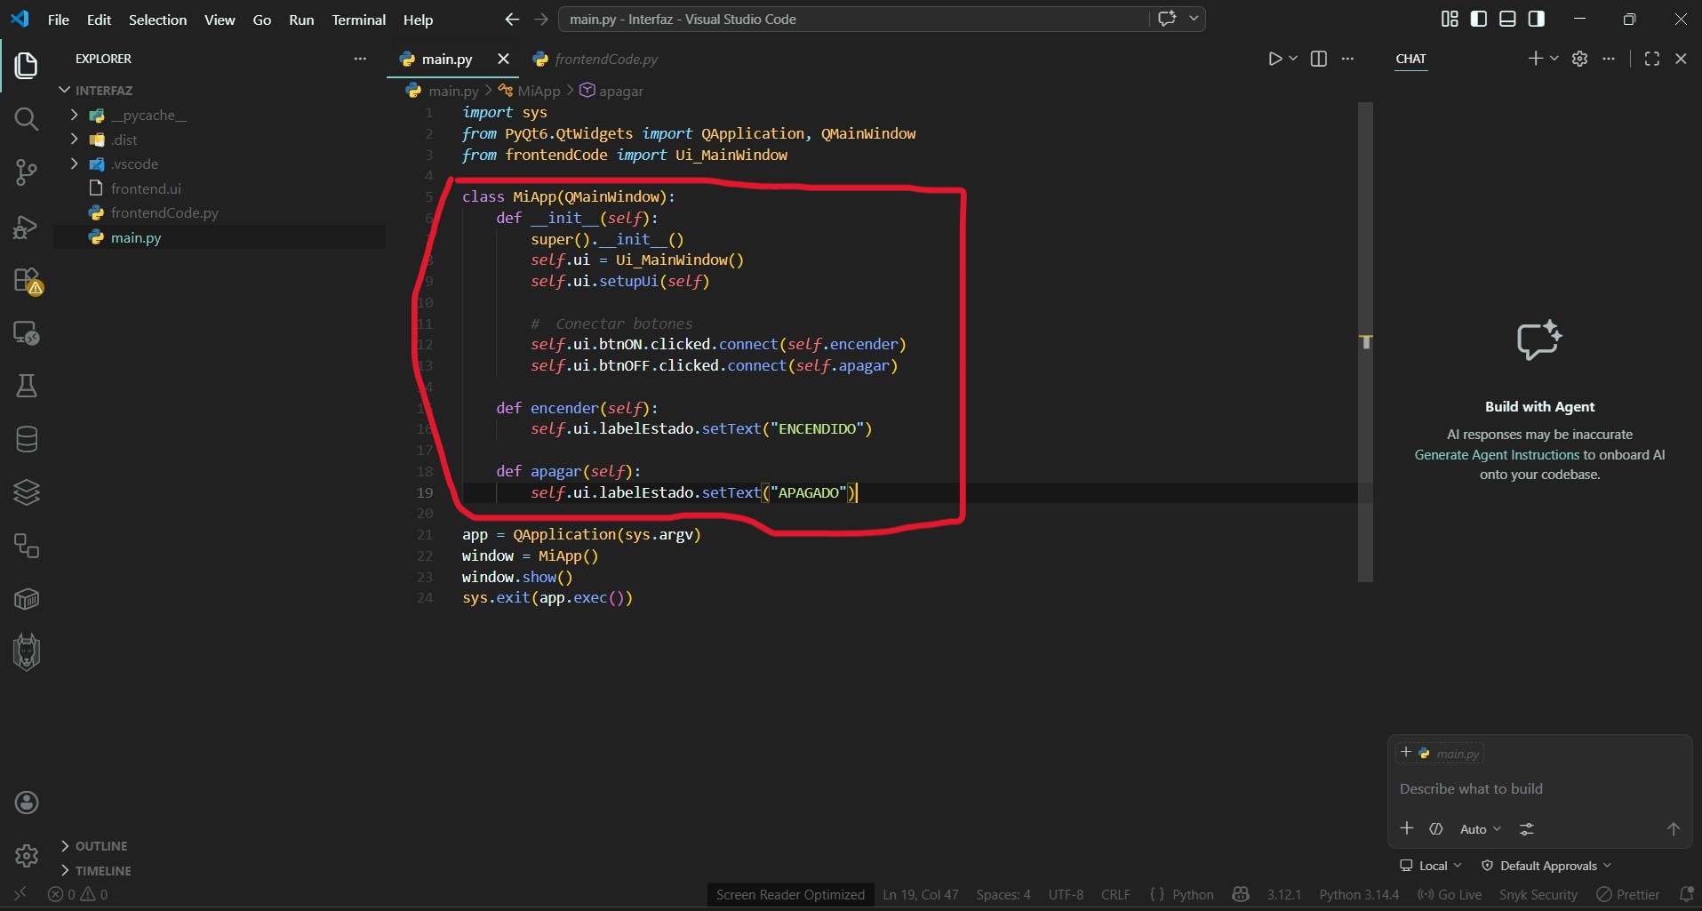
Task: Open the File menu
Action: [x=59, y=20]
